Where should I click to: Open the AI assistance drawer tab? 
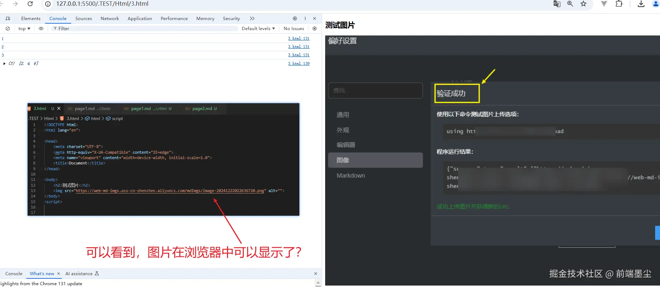coord(82,274)
